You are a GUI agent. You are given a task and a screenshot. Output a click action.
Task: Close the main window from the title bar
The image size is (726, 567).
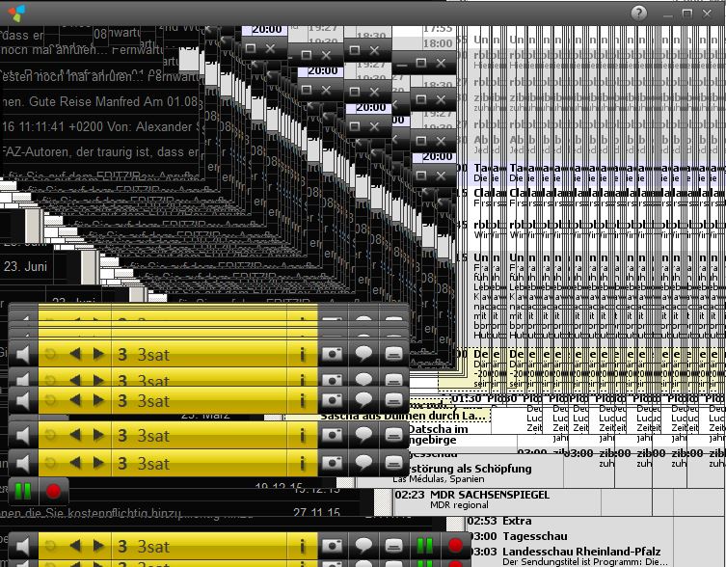click(x=707, y=13)
